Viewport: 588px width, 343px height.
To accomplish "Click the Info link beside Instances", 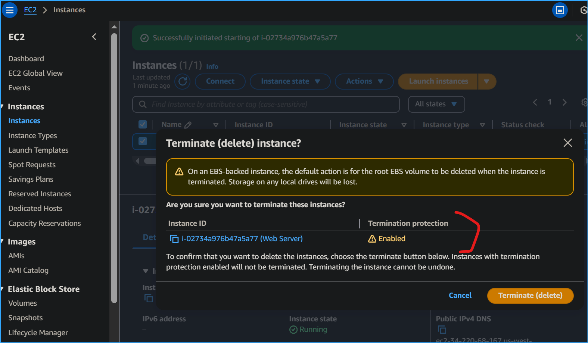I will tap(212, 66).
